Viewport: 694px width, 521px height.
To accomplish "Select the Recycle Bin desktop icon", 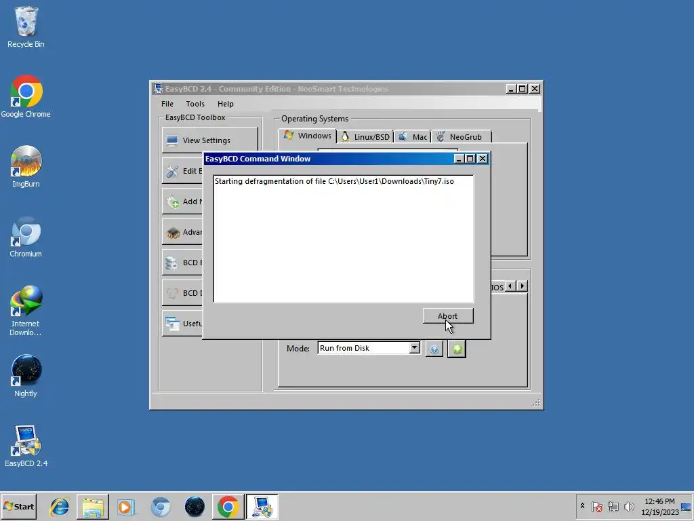I will (x=26, y=27).
